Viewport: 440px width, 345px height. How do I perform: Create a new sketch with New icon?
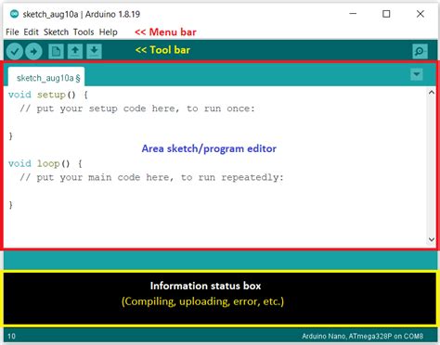(56, 51)
